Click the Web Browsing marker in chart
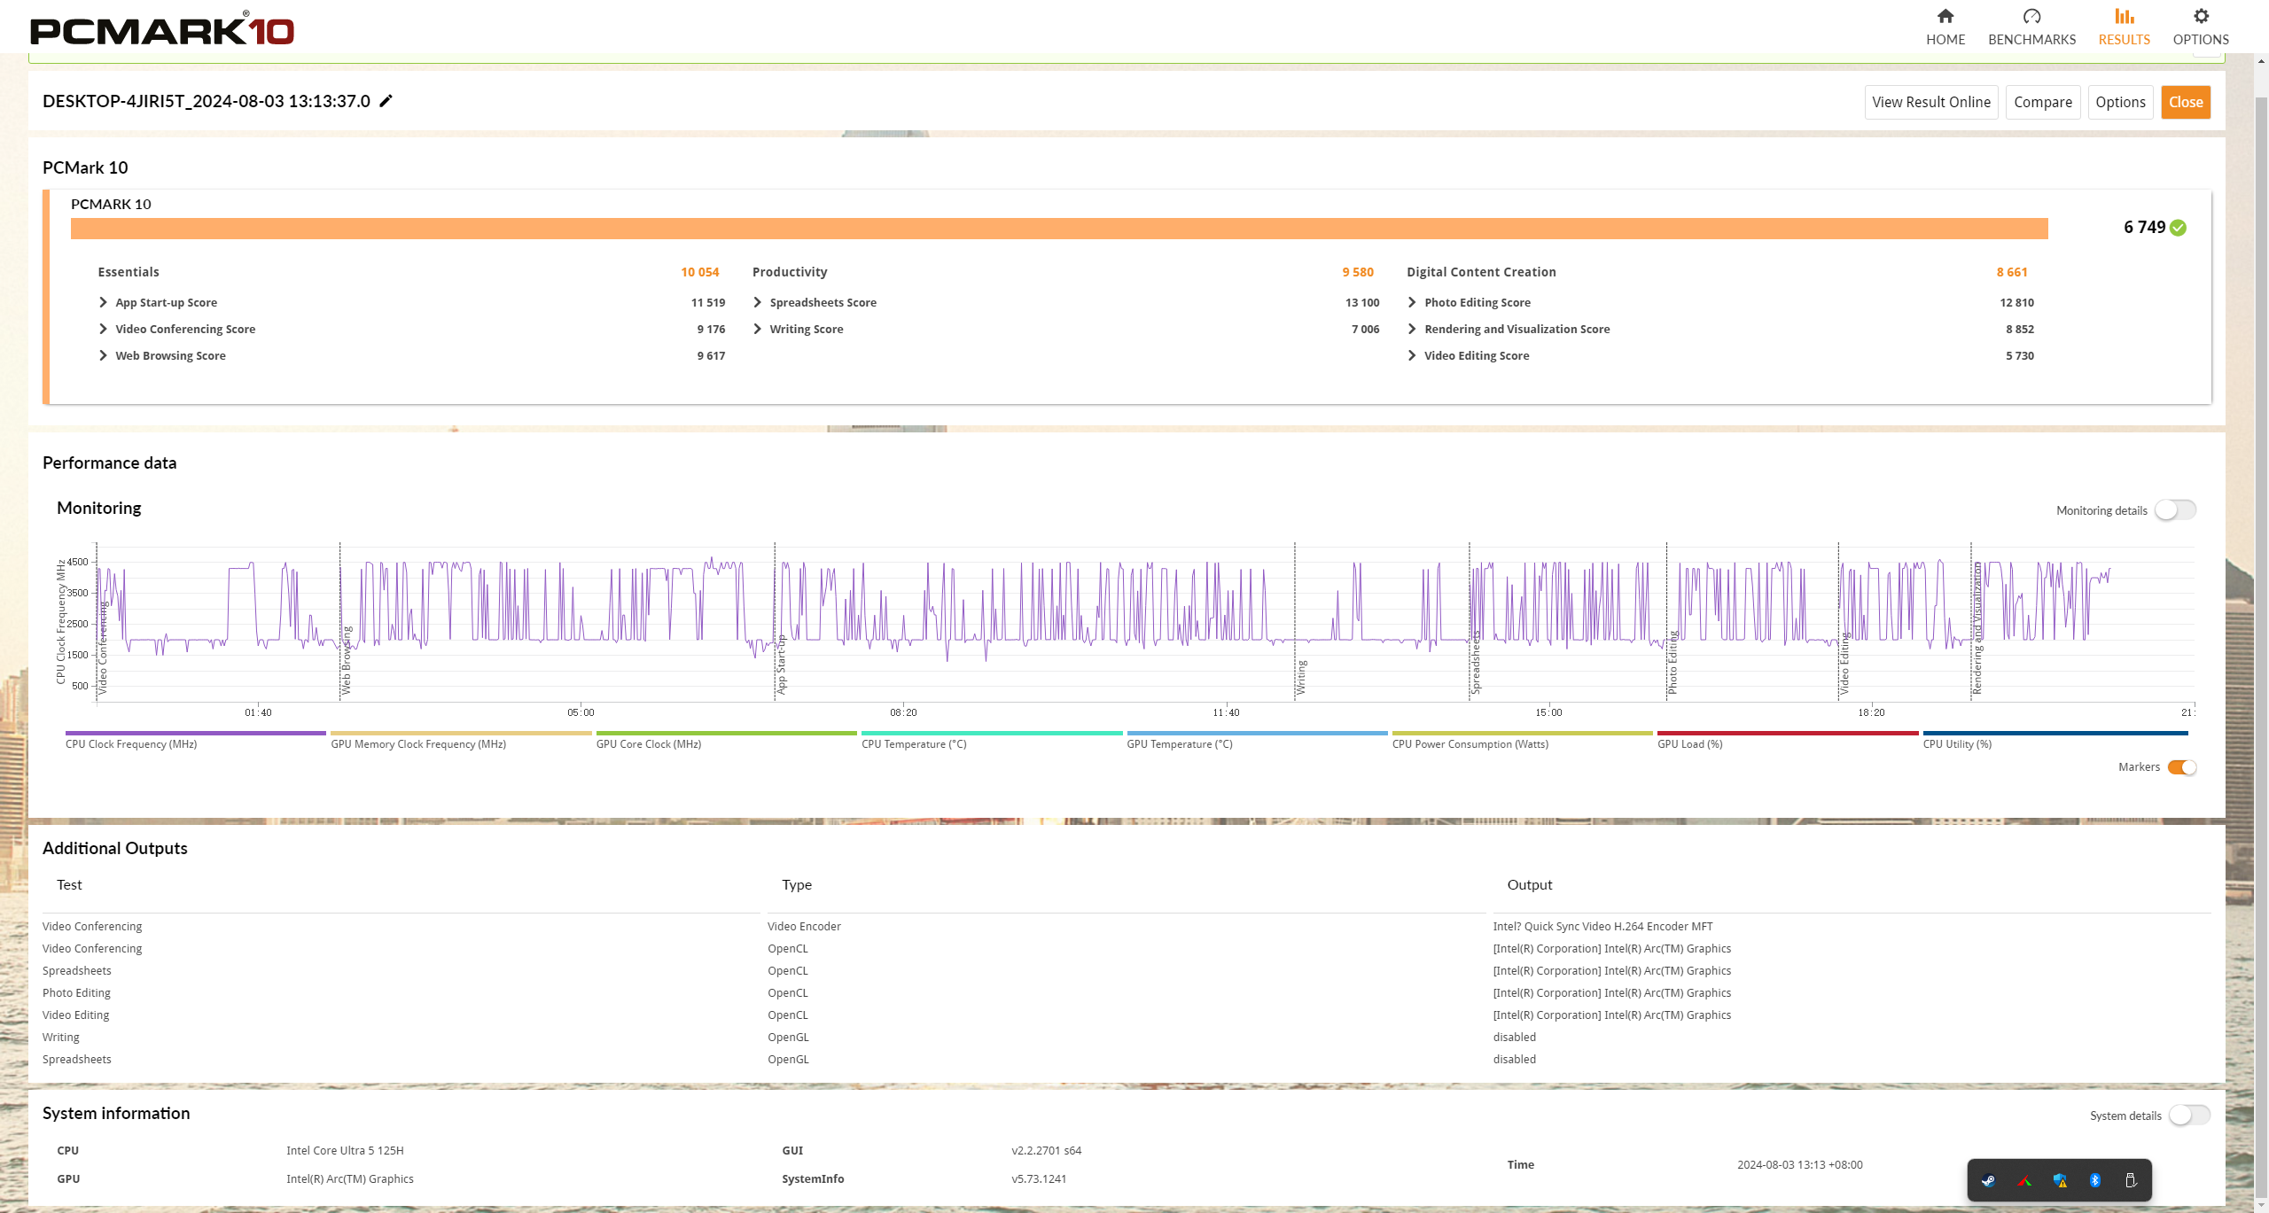Viewport: 2269px width, 1213px height. [x=347, y=660]
